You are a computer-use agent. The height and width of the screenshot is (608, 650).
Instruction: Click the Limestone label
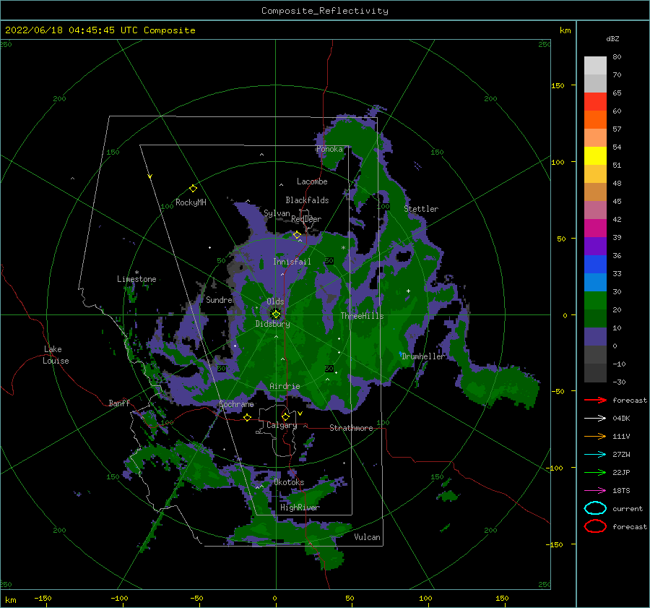pyautogui.click(x=136, y=279)
